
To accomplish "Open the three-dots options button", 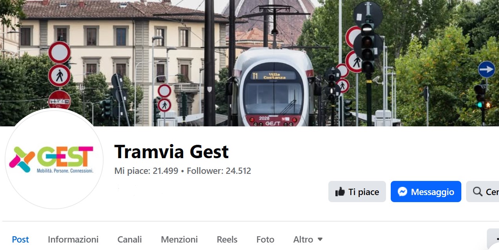I will click(x=493, y=239).
